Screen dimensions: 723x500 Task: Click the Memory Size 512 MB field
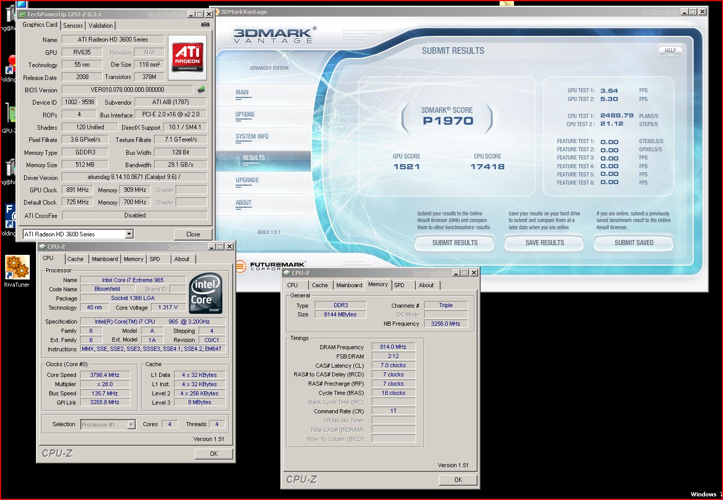tap(85, 165)
